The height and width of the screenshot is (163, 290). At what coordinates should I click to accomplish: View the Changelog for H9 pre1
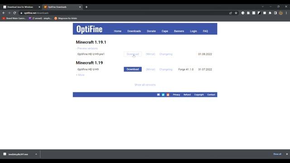(x=166, y=54)
